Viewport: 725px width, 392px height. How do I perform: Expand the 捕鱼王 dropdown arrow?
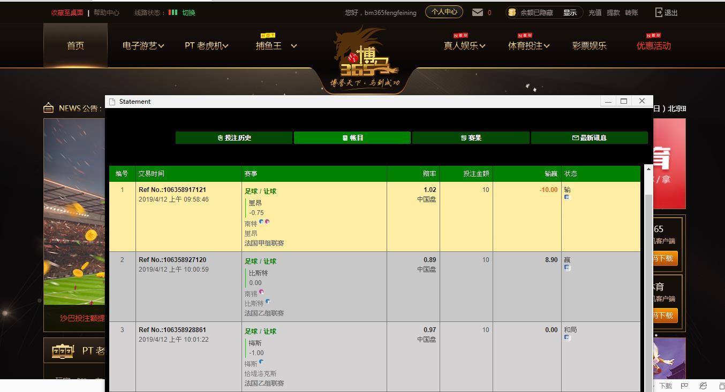[293, 46]
